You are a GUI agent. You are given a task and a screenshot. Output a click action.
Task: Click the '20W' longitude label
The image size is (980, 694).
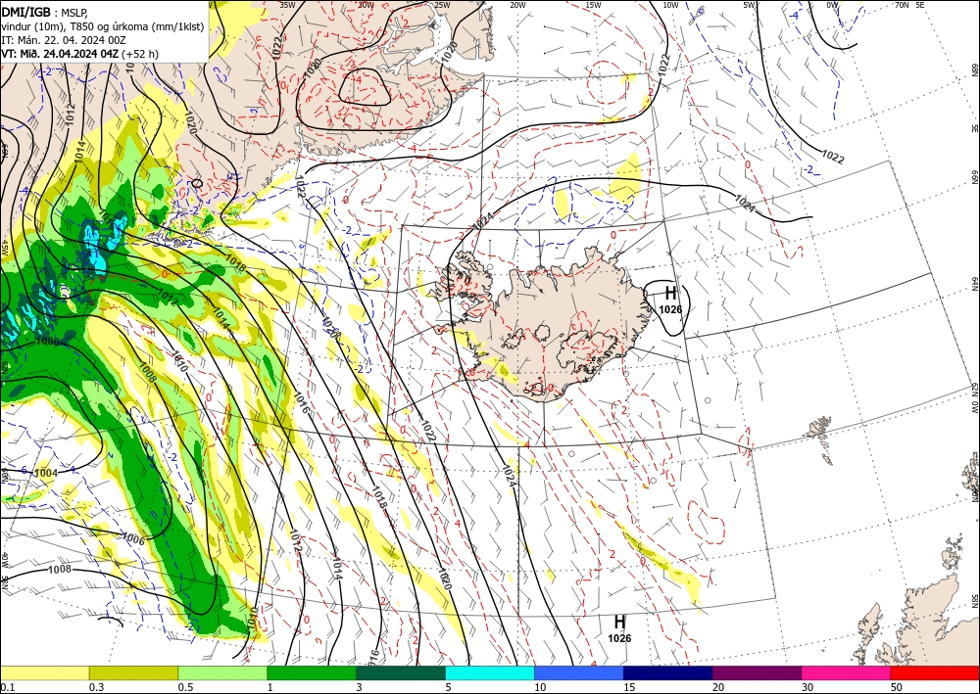[517, 5]
